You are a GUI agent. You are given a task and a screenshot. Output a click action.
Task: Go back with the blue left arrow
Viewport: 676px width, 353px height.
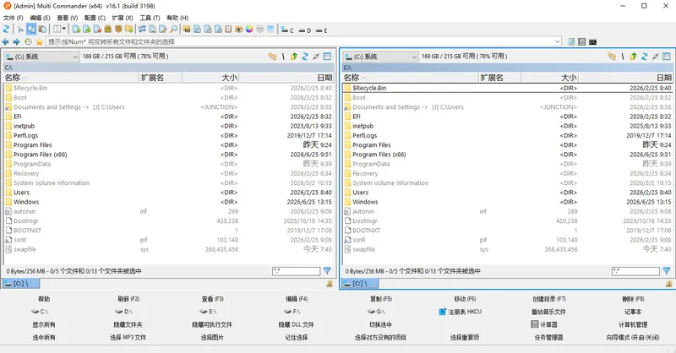5,41
